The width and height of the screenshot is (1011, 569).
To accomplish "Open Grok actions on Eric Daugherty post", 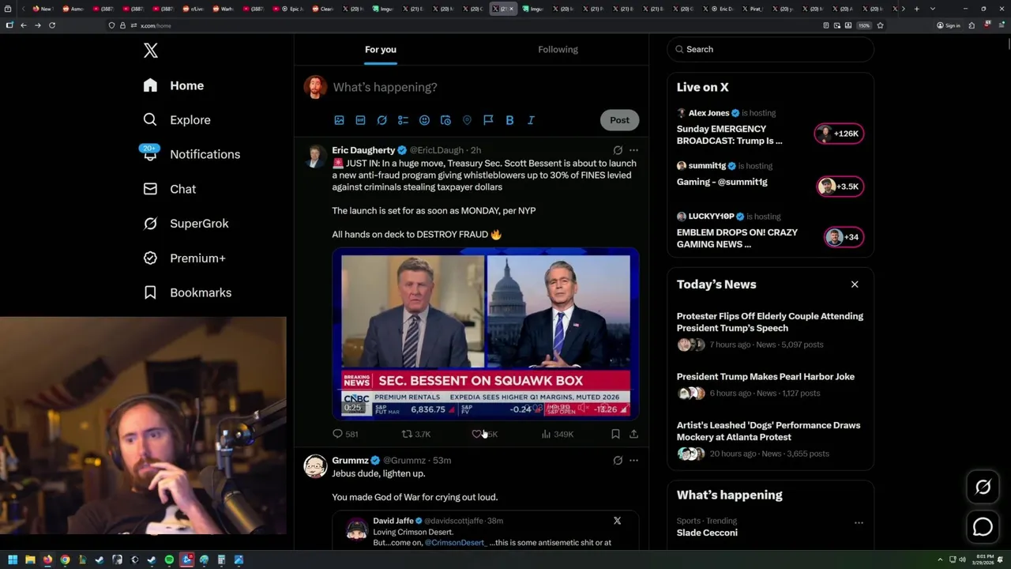I will click(618, 150).
